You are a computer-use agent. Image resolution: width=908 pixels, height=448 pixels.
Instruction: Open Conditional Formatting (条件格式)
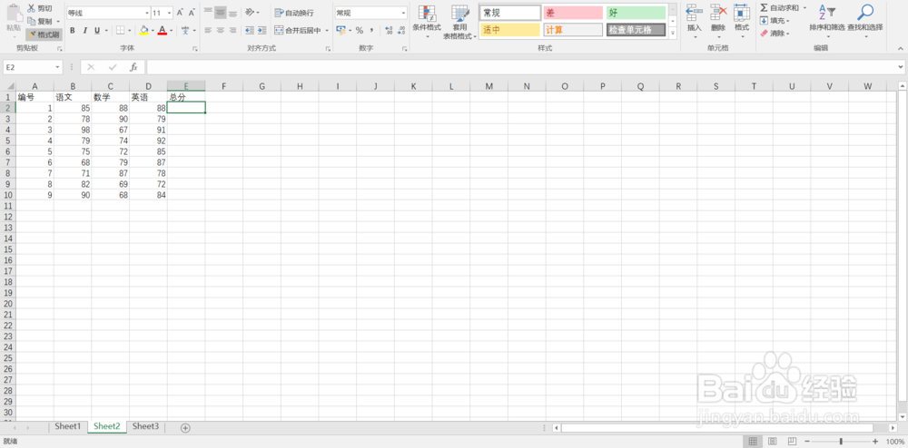[427, 22]
